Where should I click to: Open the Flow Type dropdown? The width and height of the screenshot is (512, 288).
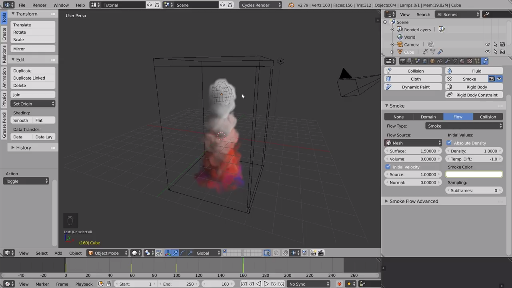[464, 126]
